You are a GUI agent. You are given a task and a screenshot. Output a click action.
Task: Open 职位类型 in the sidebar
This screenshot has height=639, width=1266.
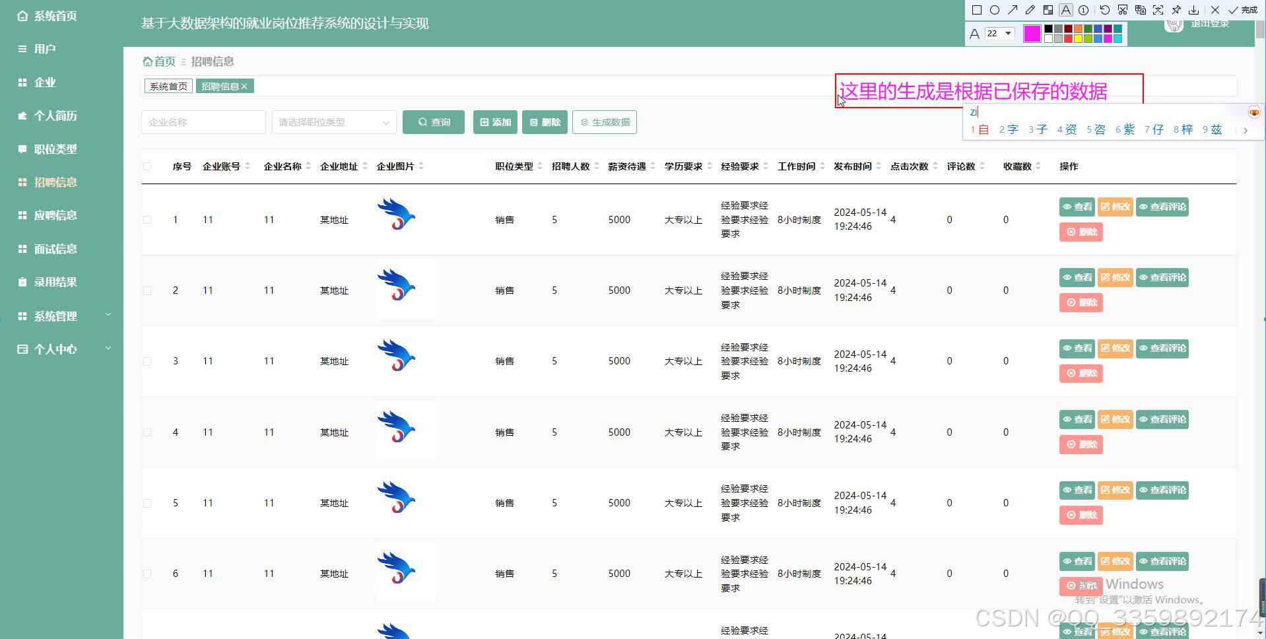(48, 149)
